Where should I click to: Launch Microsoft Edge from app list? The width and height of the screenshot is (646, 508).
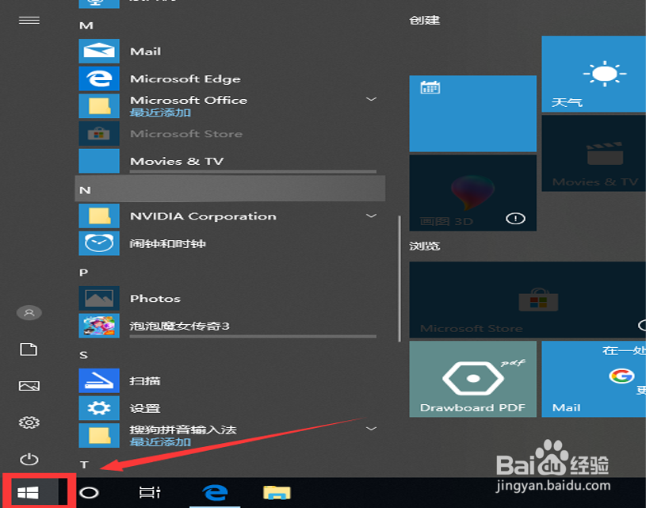228,78
